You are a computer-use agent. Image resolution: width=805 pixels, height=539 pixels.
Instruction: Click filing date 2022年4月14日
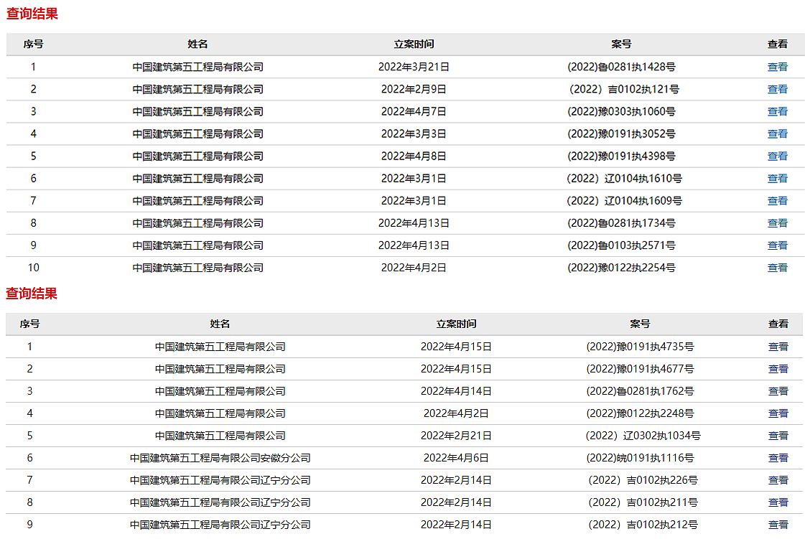[x=456, y=391]
